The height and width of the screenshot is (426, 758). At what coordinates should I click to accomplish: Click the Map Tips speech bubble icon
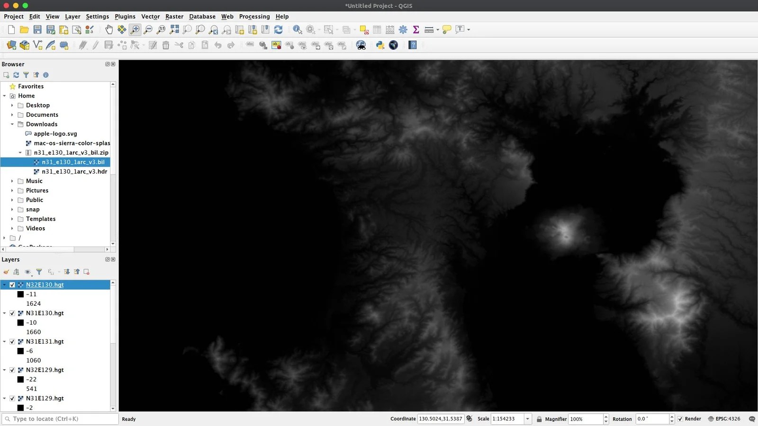coord(447,30)
